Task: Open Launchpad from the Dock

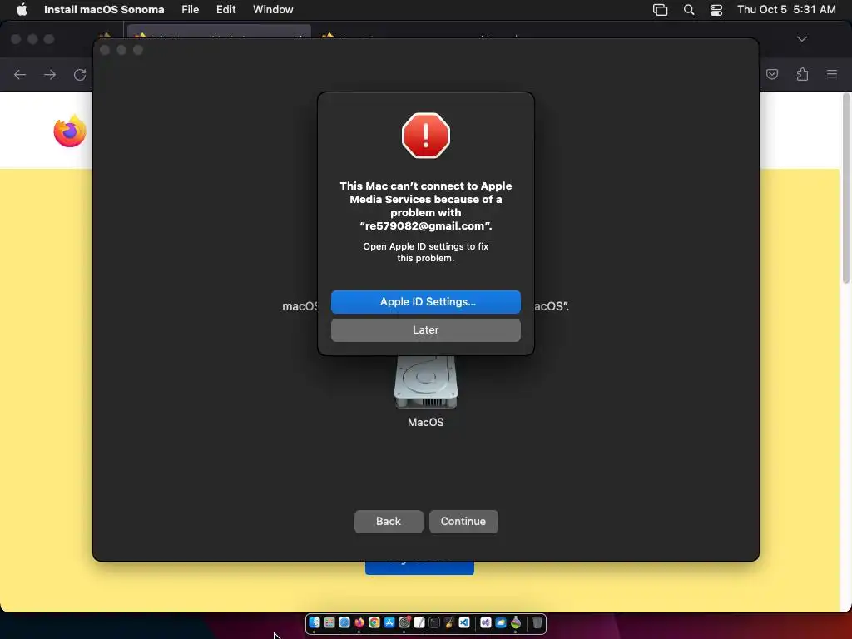Action: pos(329,622)
